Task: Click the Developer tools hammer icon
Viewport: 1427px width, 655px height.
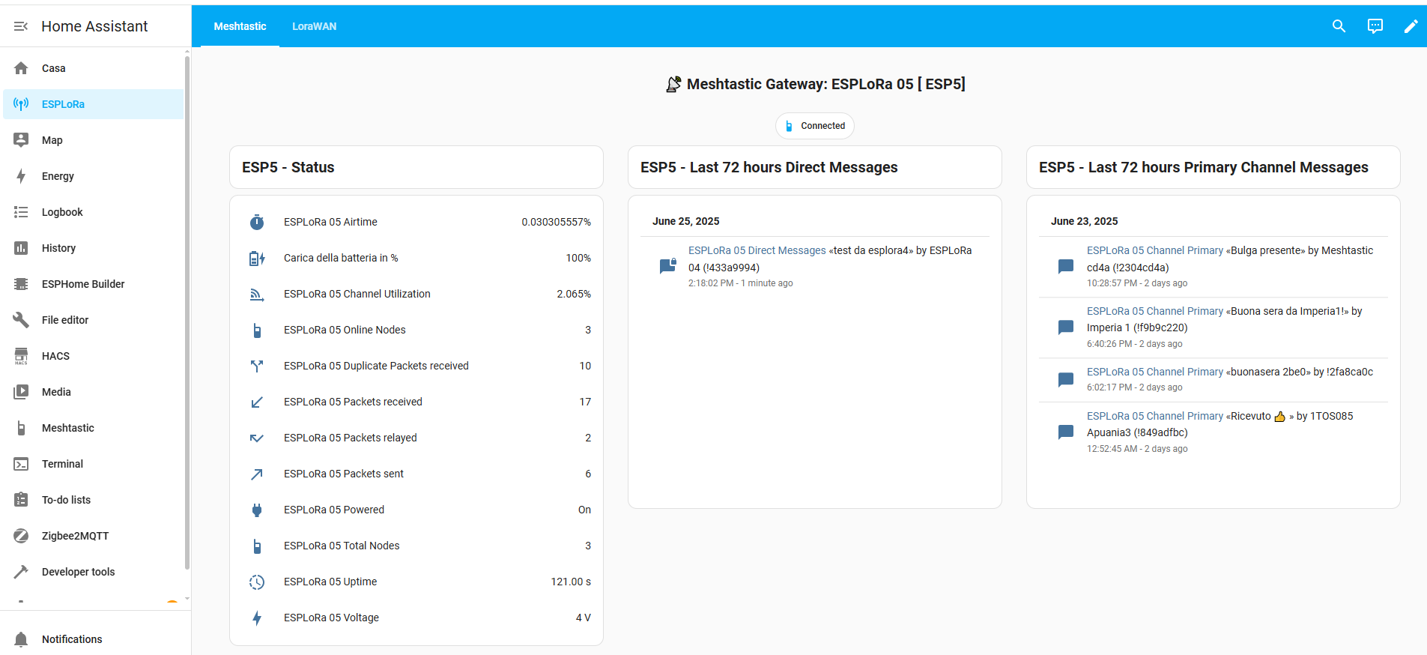Action: pos(21,572)
